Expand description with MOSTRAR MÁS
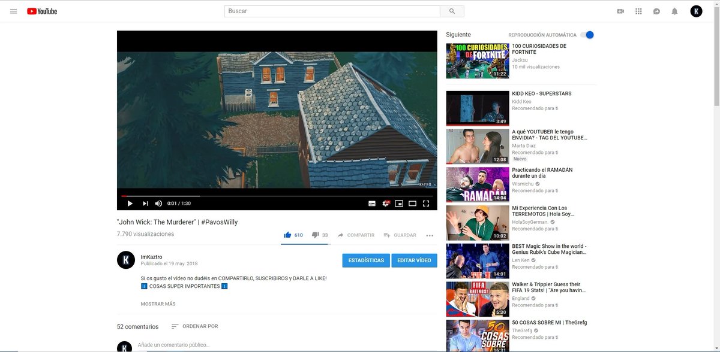 pyautogui.click(x=158, y=304)
